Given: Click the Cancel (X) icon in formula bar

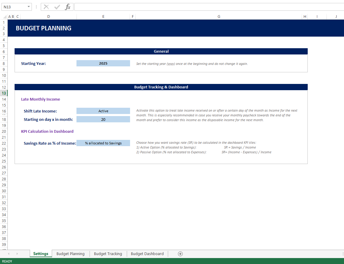Looking at the screenshot, I should pyautogui.click(x=46, y=7).
